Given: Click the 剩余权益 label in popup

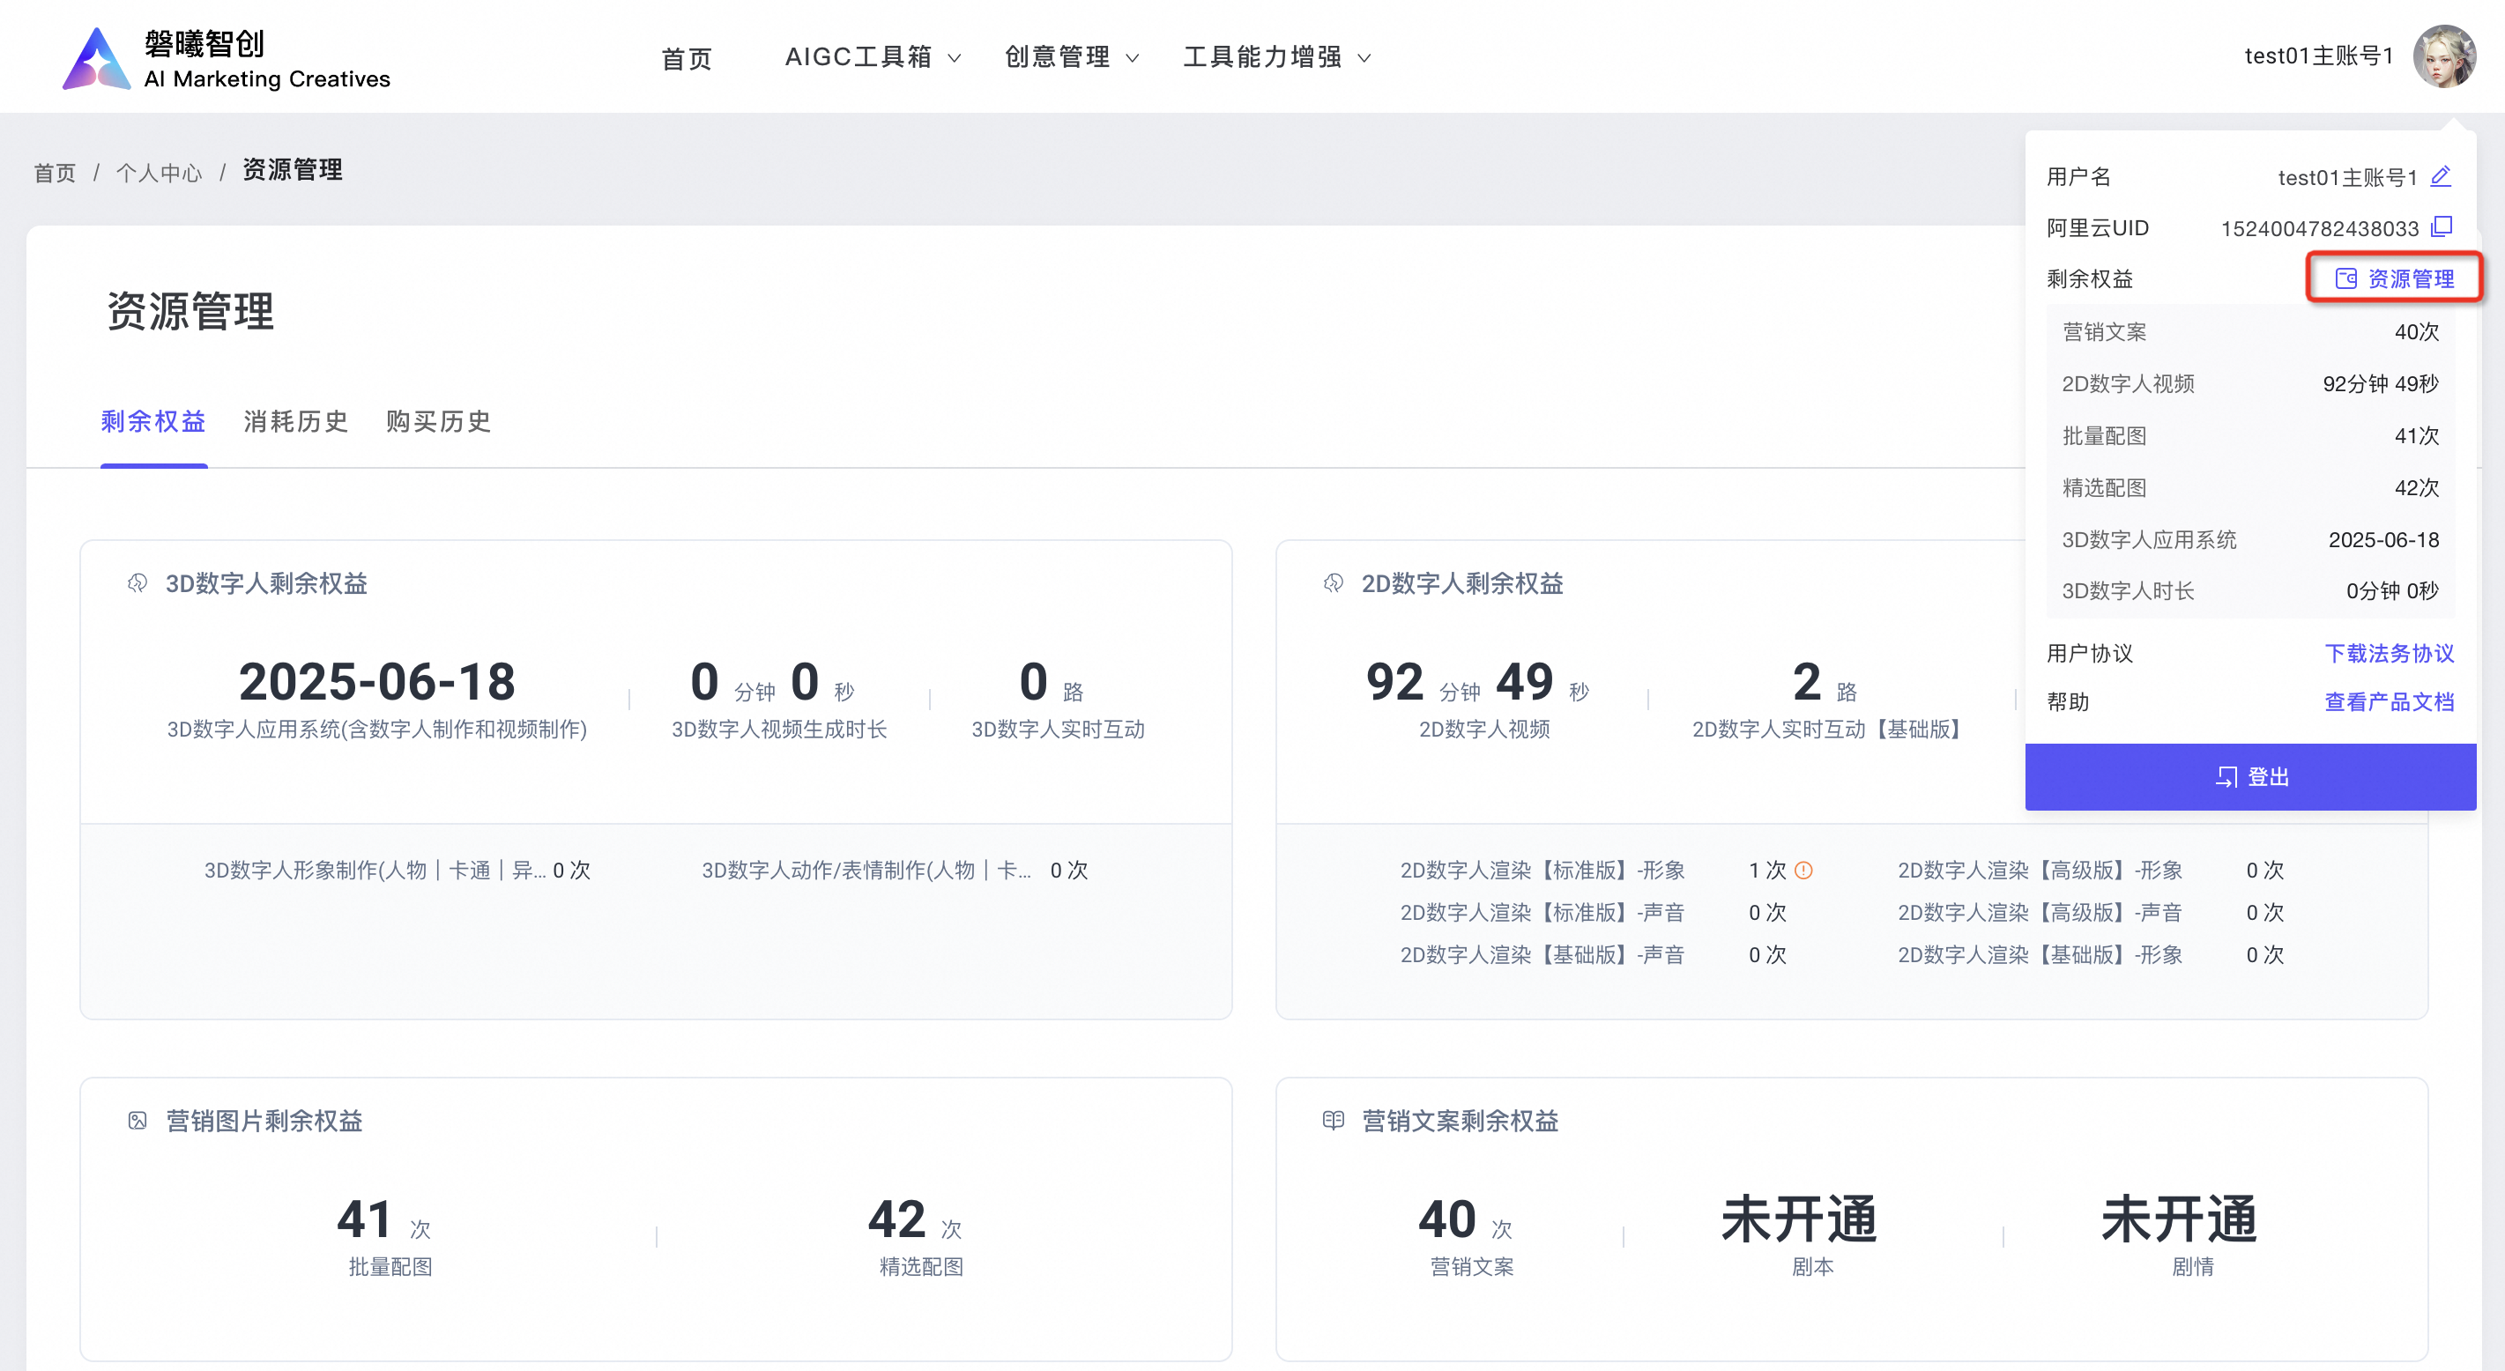Looking at the screenshot, I should point(2090,279).
